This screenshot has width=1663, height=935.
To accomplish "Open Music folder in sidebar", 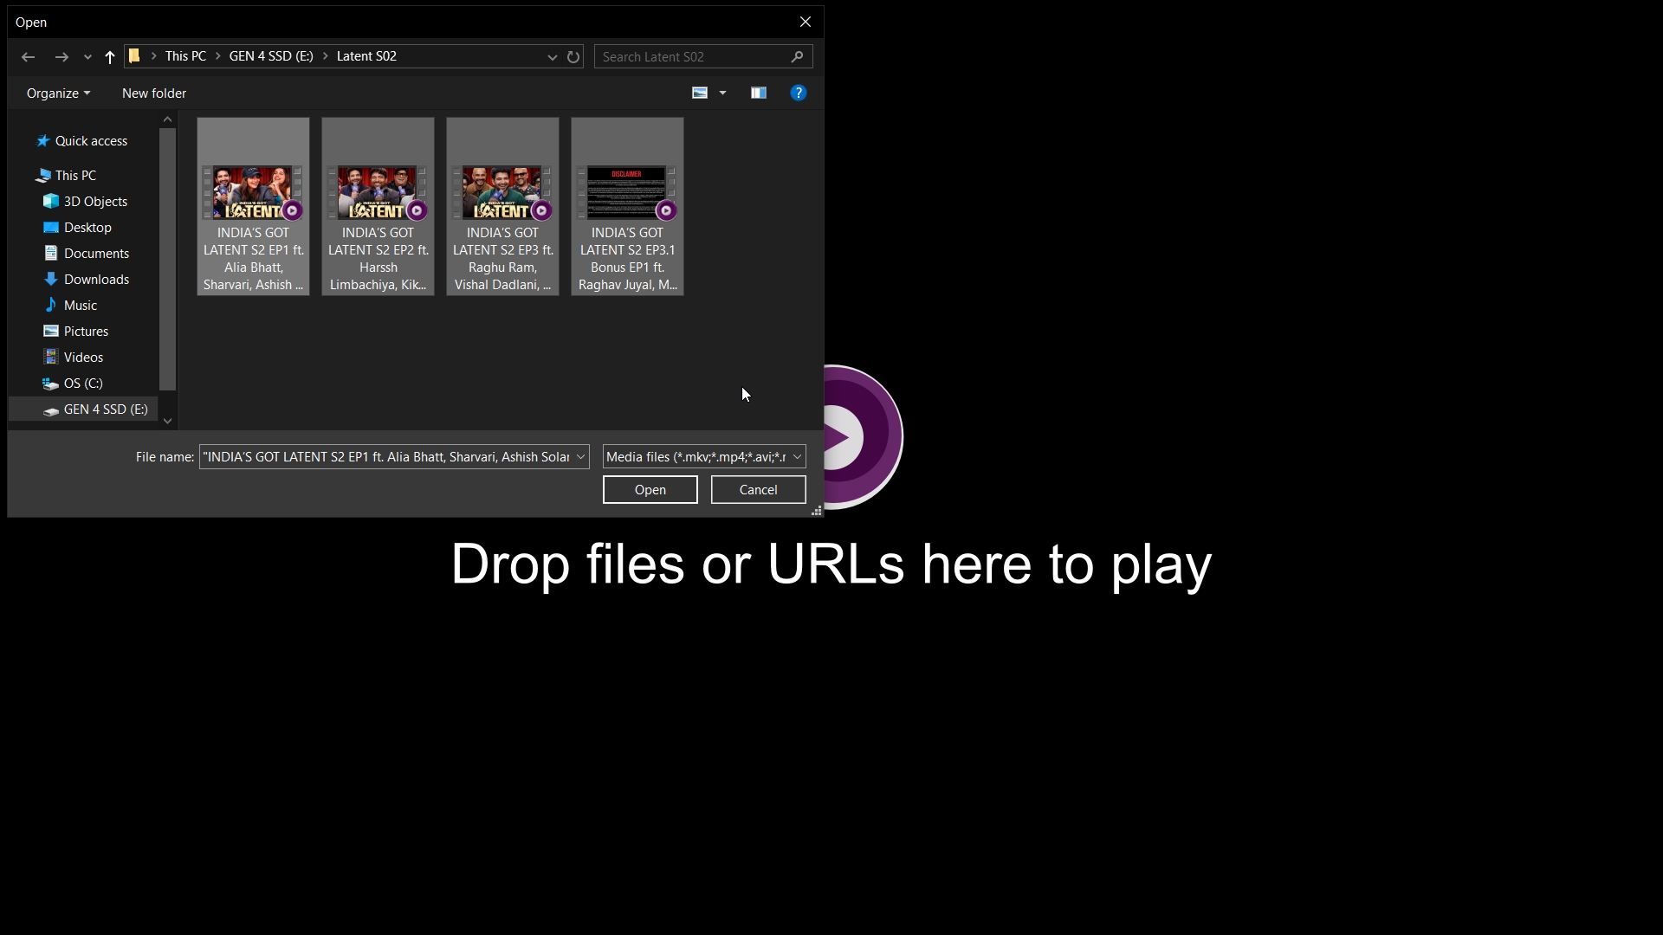I will point(71,306).
